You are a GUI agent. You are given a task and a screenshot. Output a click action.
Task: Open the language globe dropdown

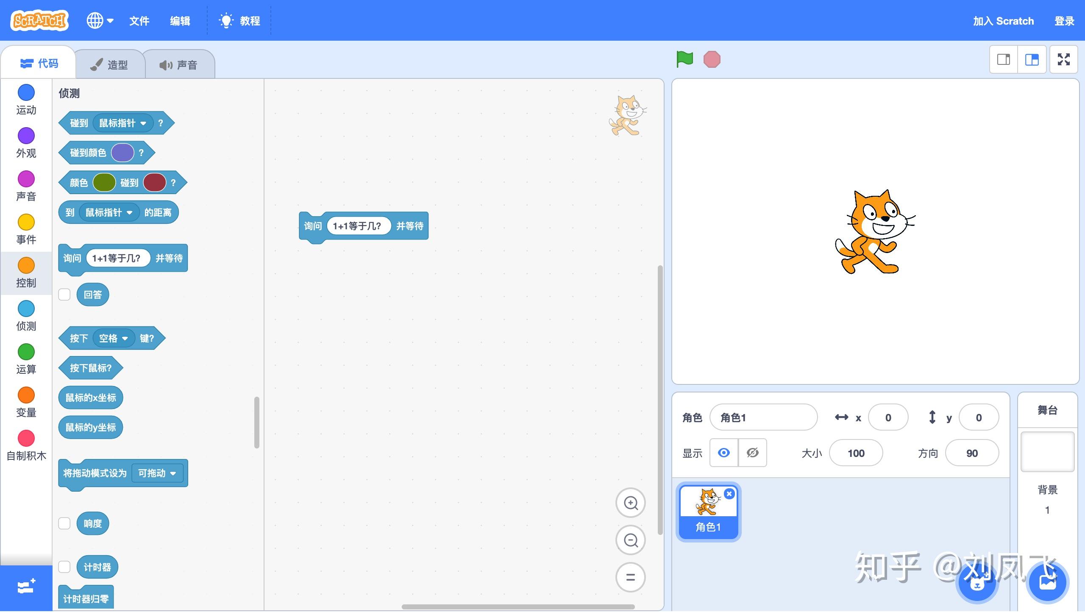pos(100,20)
